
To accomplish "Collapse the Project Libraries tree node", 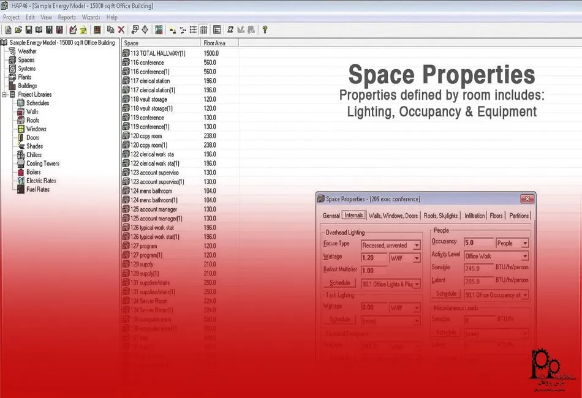I will pyautogui.click(x=5, y=95).
